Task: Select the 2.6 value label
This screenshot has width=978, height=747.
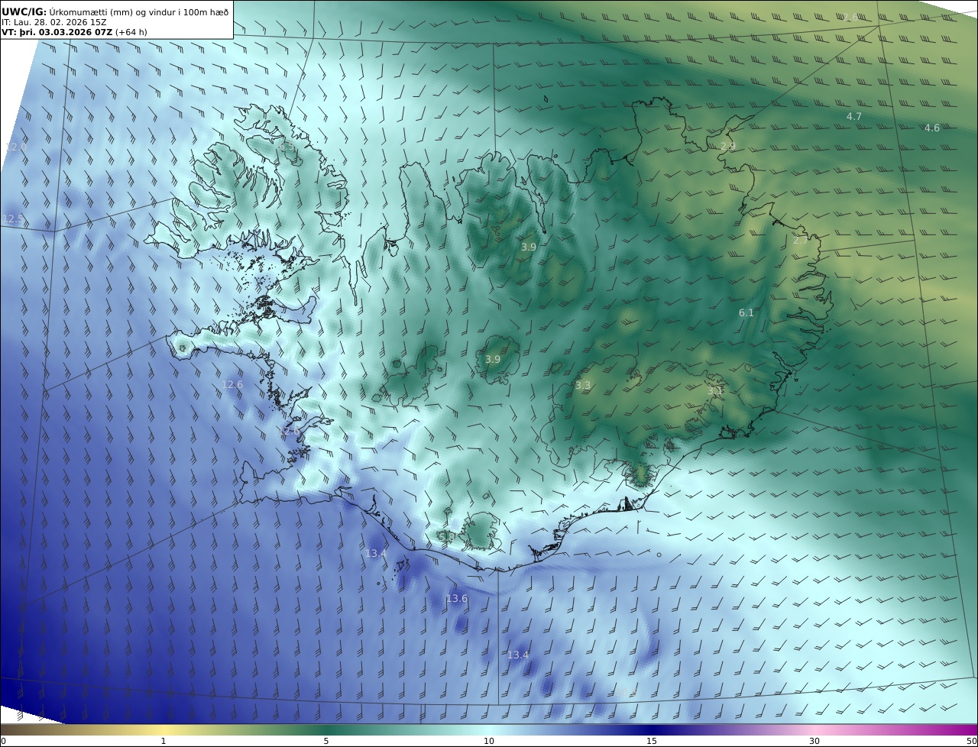Action: [x=850, y=17]
